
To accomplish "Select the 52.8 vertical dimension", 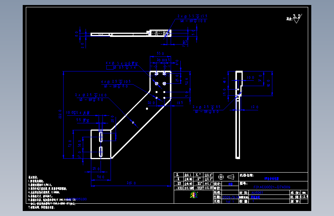I will pos(187,81).
